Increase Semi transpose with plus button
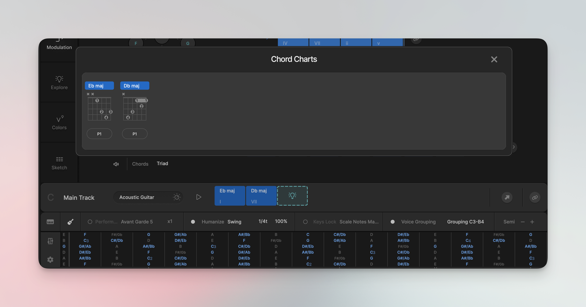 [x=532, y=222]
